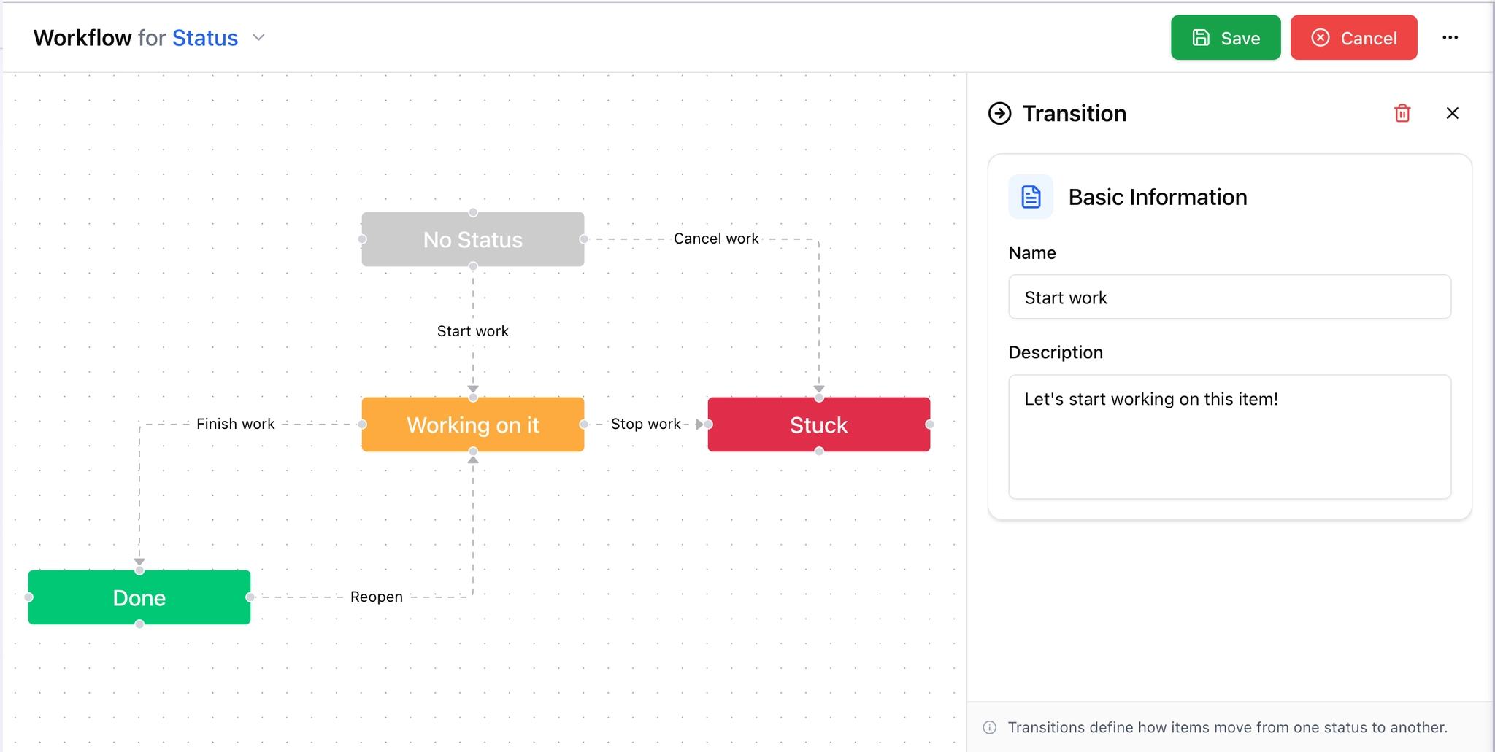The height and width of the screenshot is (752, 1495).
Task: Open the three-dot more options menu
Action: pyautogui.click(x=1450, y=38)
